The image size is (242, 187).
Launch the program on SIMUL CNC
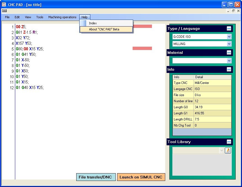141,177
